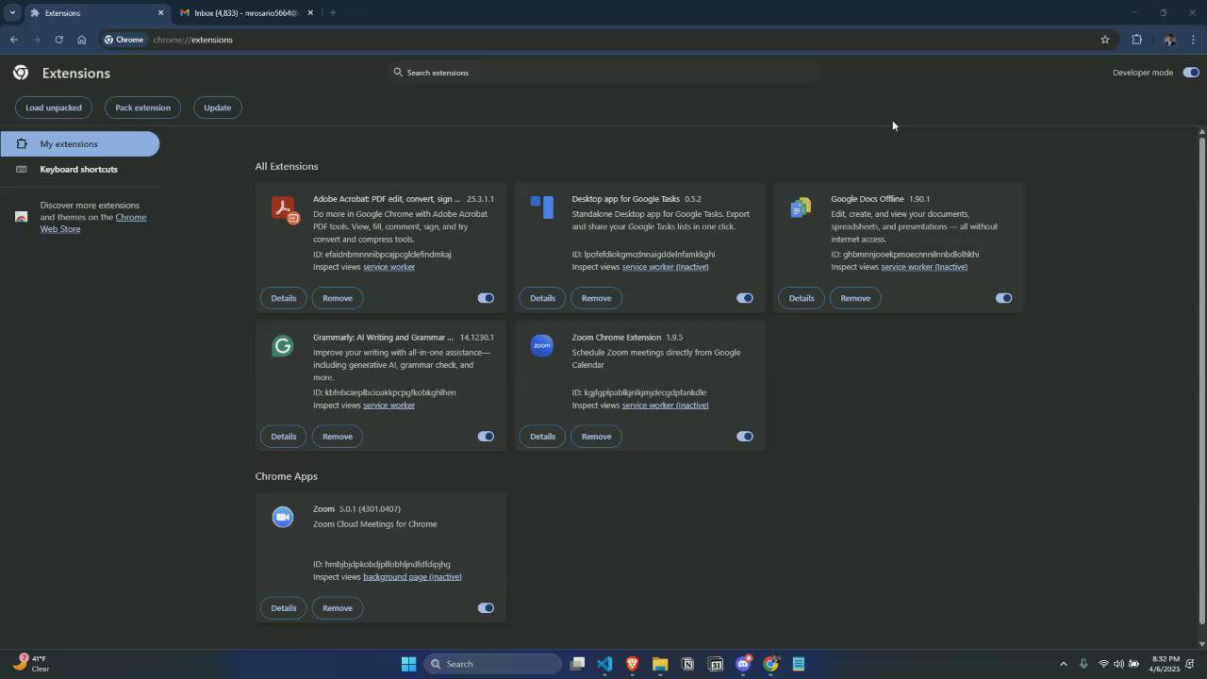The height and width of the screenshot is (679, 1207).
Task: Open the Chrome profile avatar
Action: [x=1169, y=40]
